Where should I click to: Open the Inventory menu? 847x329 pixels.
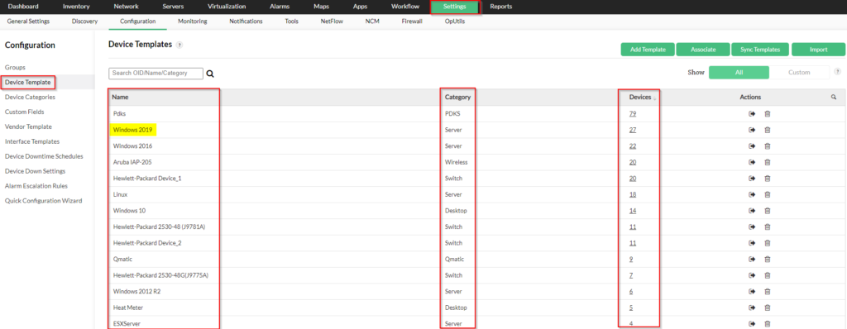pyautogui.click(x=76, y=7)
